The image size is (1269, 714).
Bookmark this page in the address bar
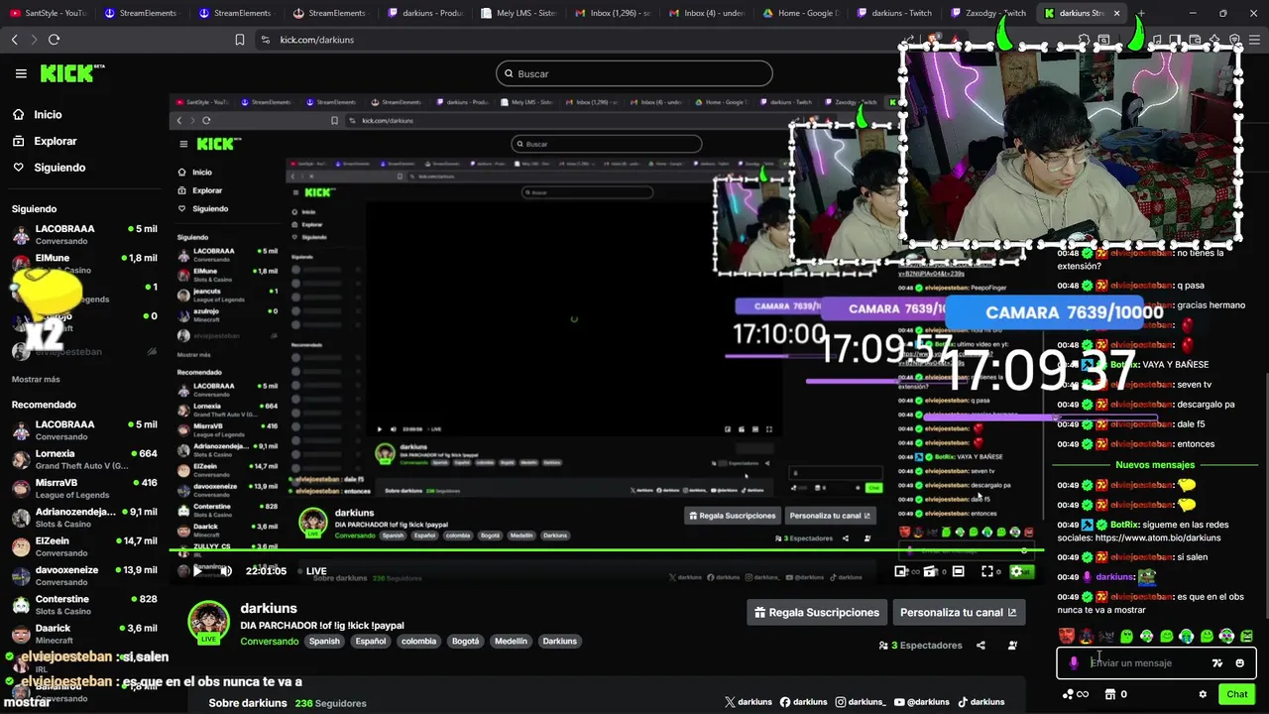click(x=240, y=40)
